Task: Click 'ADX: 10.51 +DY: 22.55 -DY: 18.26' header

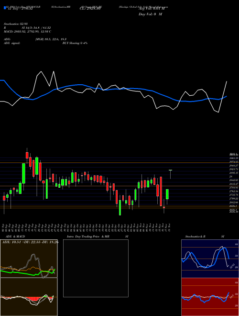Action: point(30,242)
